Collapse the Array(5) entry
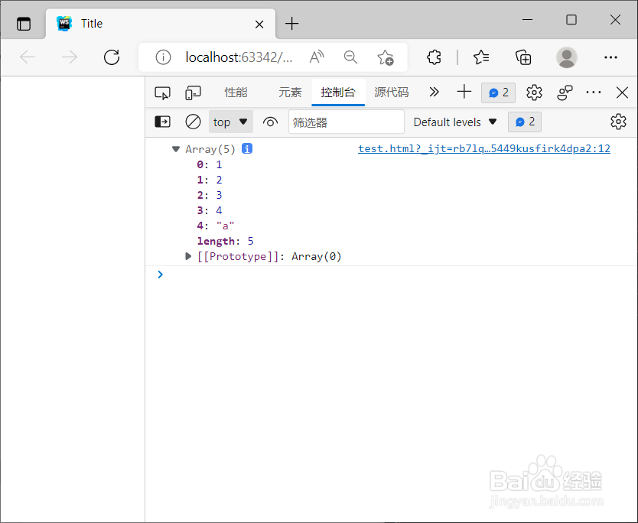 [176, 149]
